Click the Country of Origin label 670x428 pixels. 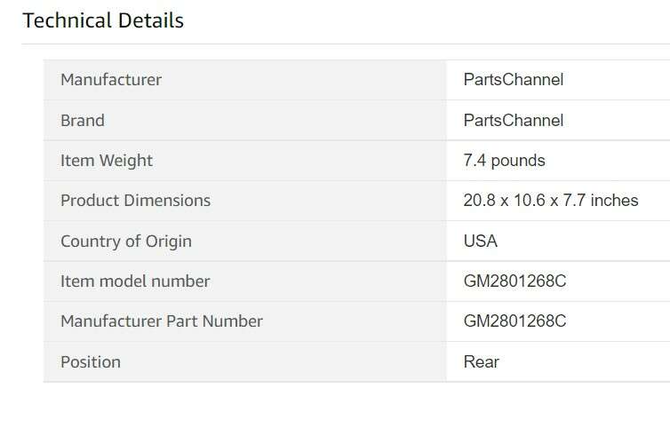[x=126, y=242]
